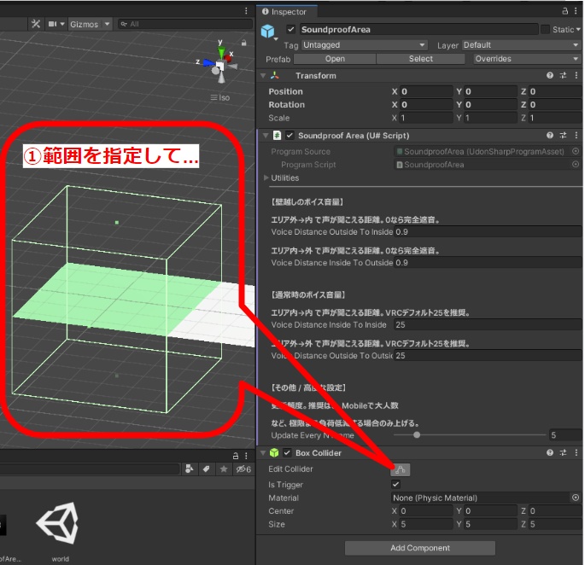This screenshot has height=565, width=585.
Task: Switch the Iso projection label
Action: tap(220, 97)
